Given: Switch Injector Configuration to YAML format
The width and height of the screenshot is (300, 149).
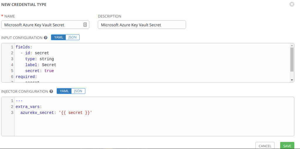Looking at the screenshot, I should [64, 91].
